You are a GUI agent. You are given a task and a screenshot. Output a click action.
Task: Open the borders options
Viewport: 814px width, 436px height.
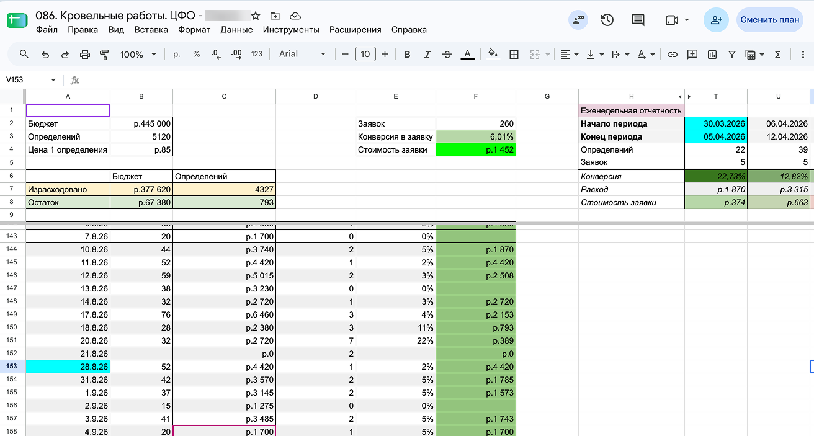(514, 55)
